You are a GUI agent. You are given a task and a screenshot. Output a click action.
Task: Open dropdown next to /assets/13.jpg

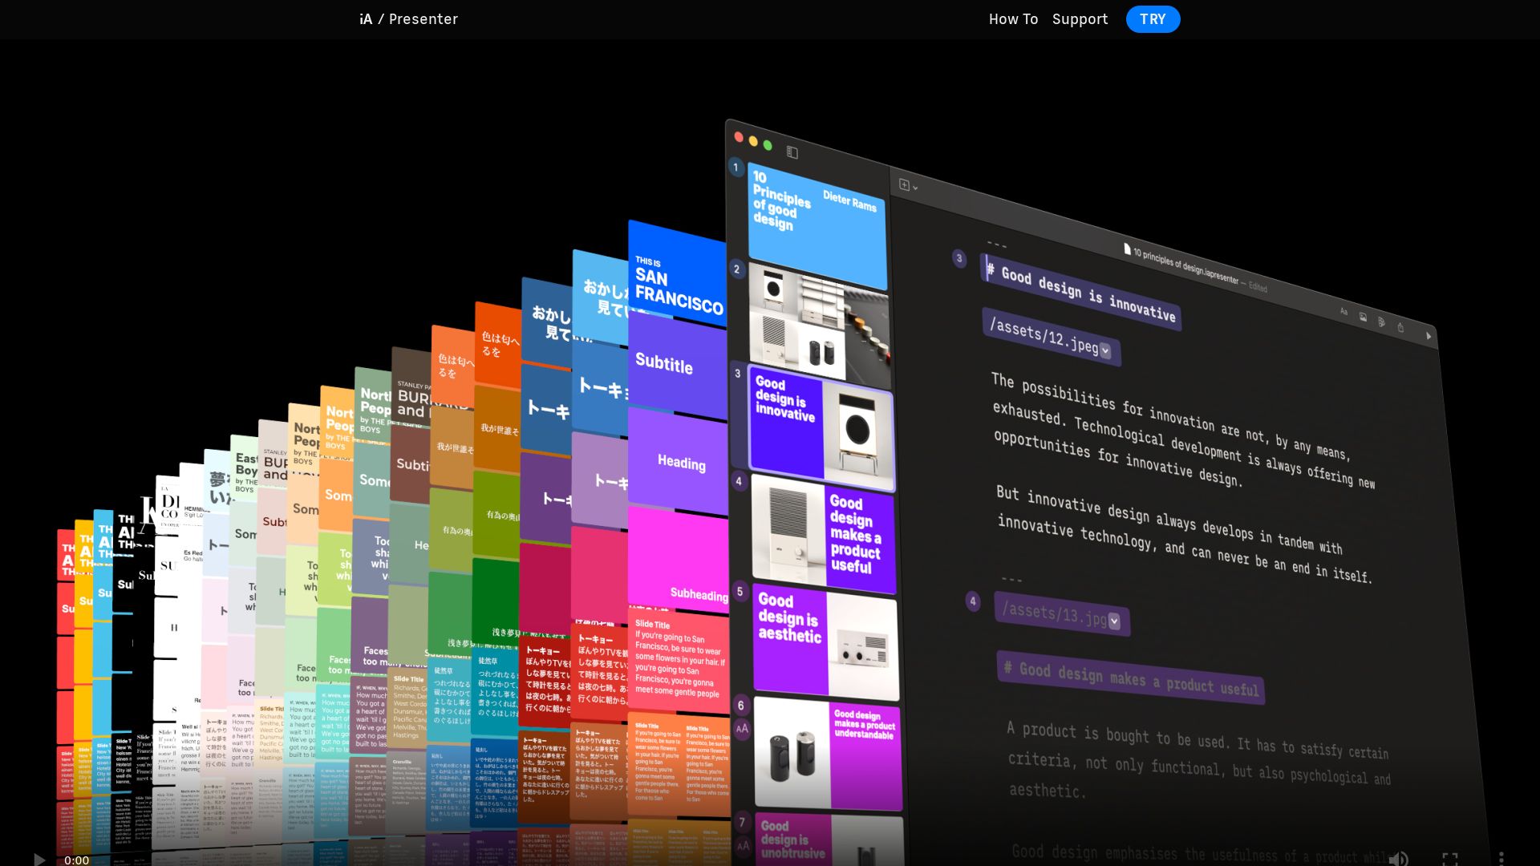click(1114, 621)
